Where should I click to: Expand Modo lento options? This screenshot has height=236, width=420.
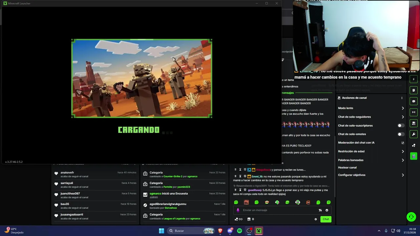[403, 108]
